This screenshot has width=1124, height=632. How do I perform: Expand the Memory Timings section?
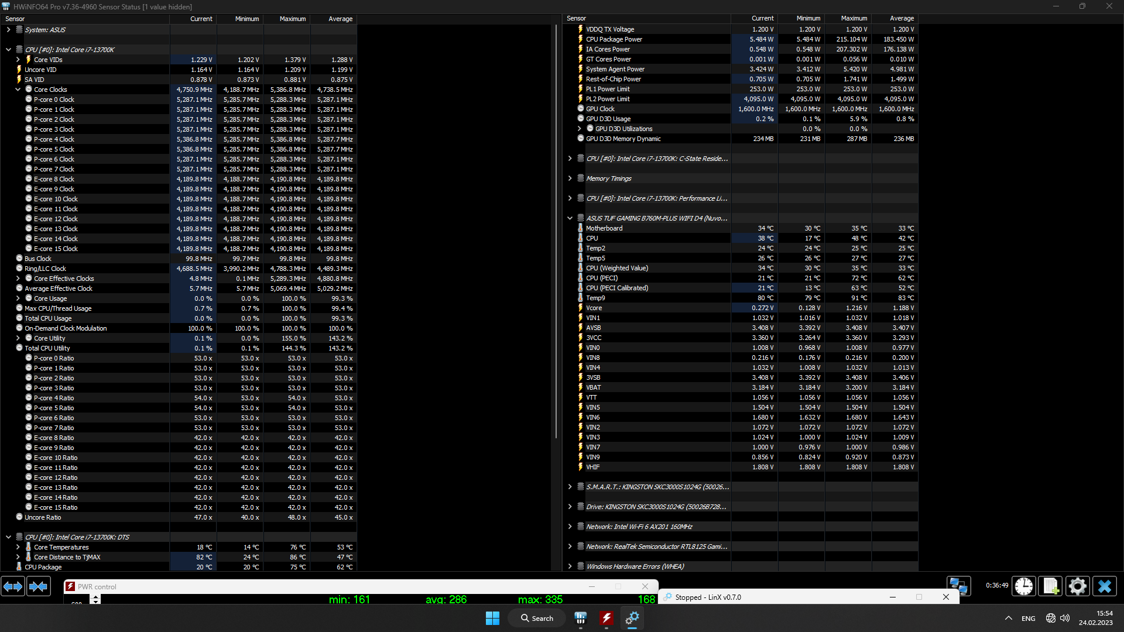tap(570, 178)
